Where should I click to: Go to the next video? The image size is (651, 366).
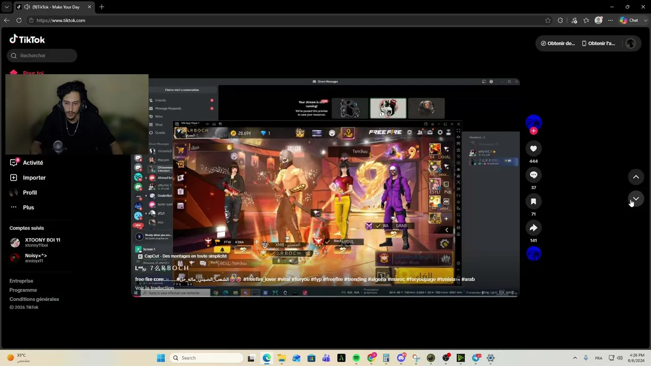pyautogui.click(x=636, y=199)
